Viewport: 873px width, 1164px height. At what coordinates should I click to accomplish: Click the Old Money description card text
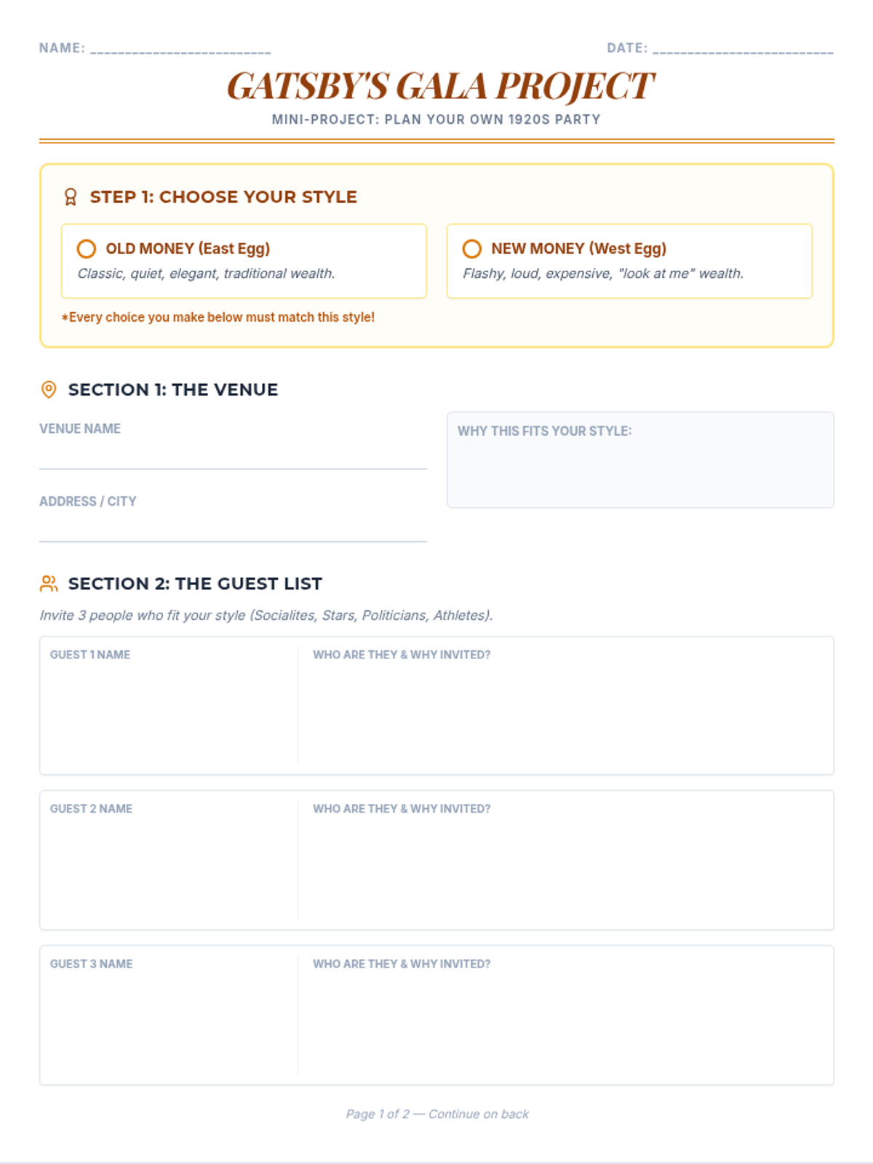pyautogui.click(x=207, y=274)
